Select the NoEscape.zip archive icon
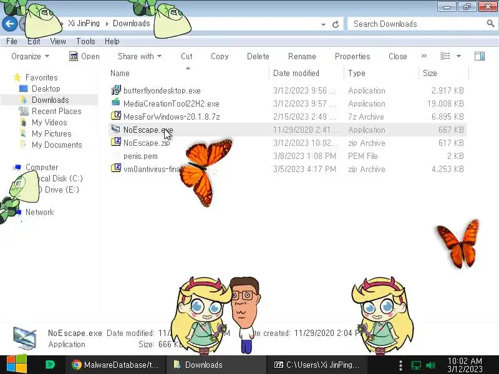 pos(116,141)
